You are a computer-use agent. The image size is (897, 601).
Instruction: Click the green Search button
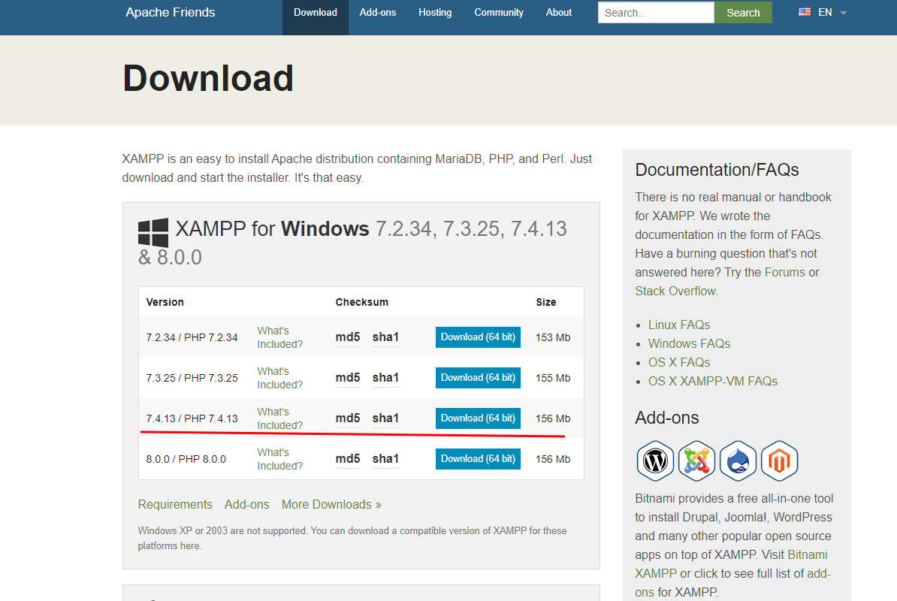click(743, 13)
